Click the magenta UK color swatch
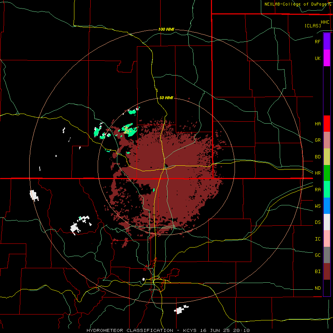The image size is (333, 333). pyautogui.click(x=327, y=58)
